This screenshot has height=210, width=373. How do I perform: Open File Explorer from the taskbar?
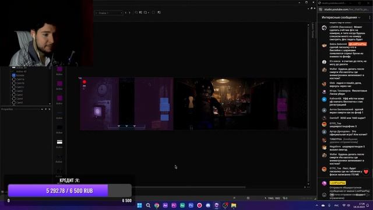[234, 205]
